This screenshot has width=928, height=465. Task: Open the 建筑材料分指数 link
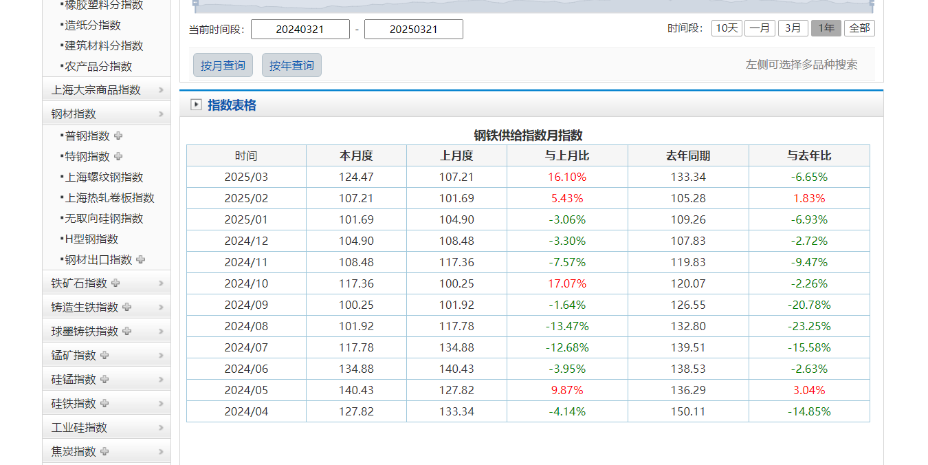coord(104,45)
